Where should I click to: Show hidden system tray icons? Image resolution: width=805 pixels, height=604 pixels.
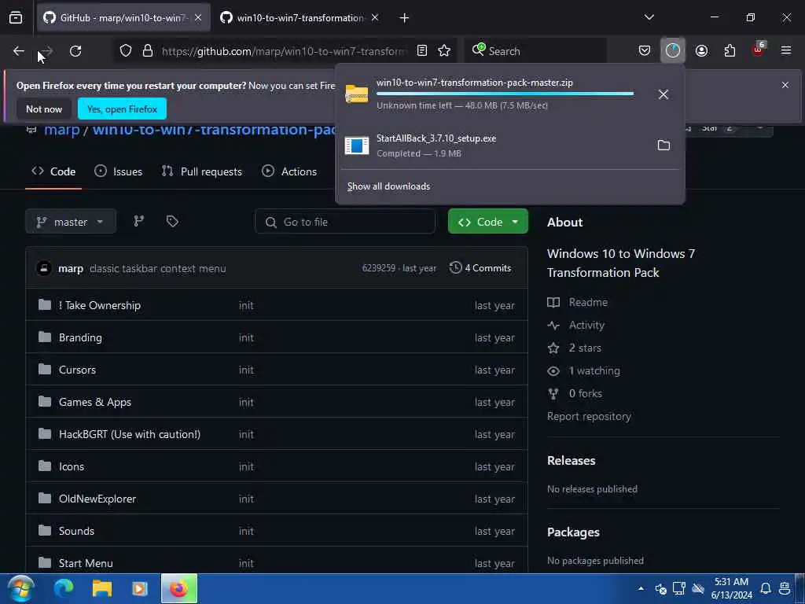641,588
